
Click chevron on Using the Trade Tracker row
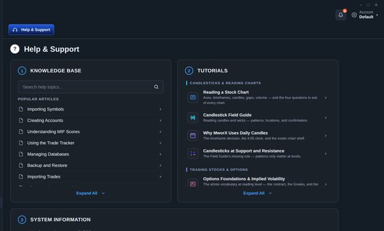(x=160, y=143)
